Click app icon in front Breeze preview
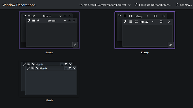This screenshot has width=193, height=108. (x=29, y=21)
